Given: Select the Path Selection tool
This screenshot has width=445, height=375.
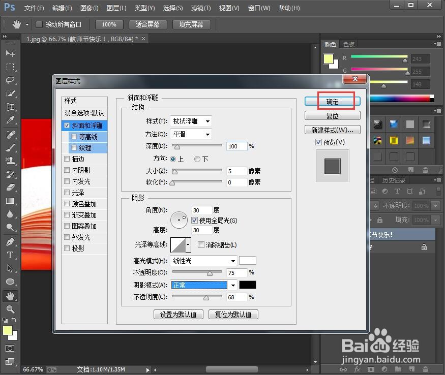Looking at the screenshot, I should pos(10,268).
